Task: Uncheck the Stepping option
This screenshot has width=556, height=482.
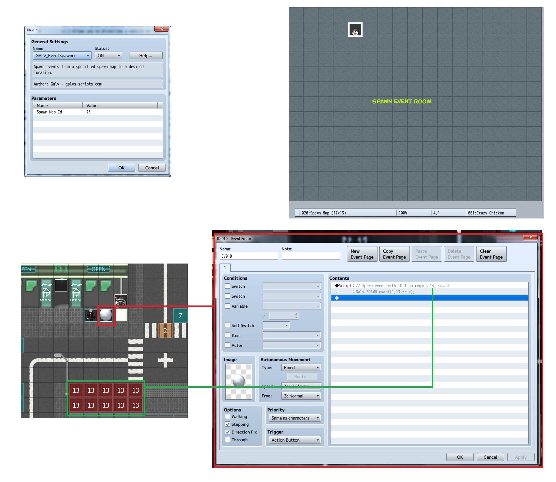Action: point(228,424)
